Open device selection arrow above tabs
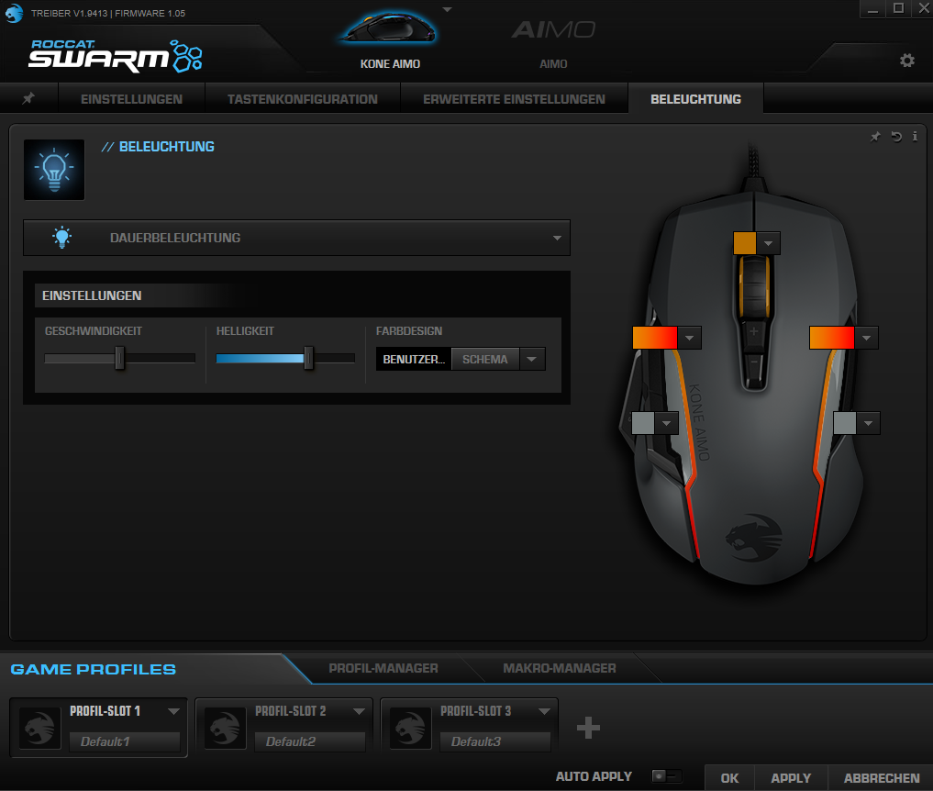This screenshot has height=791, width=933. pyautogui.click(x=448, y=9)
